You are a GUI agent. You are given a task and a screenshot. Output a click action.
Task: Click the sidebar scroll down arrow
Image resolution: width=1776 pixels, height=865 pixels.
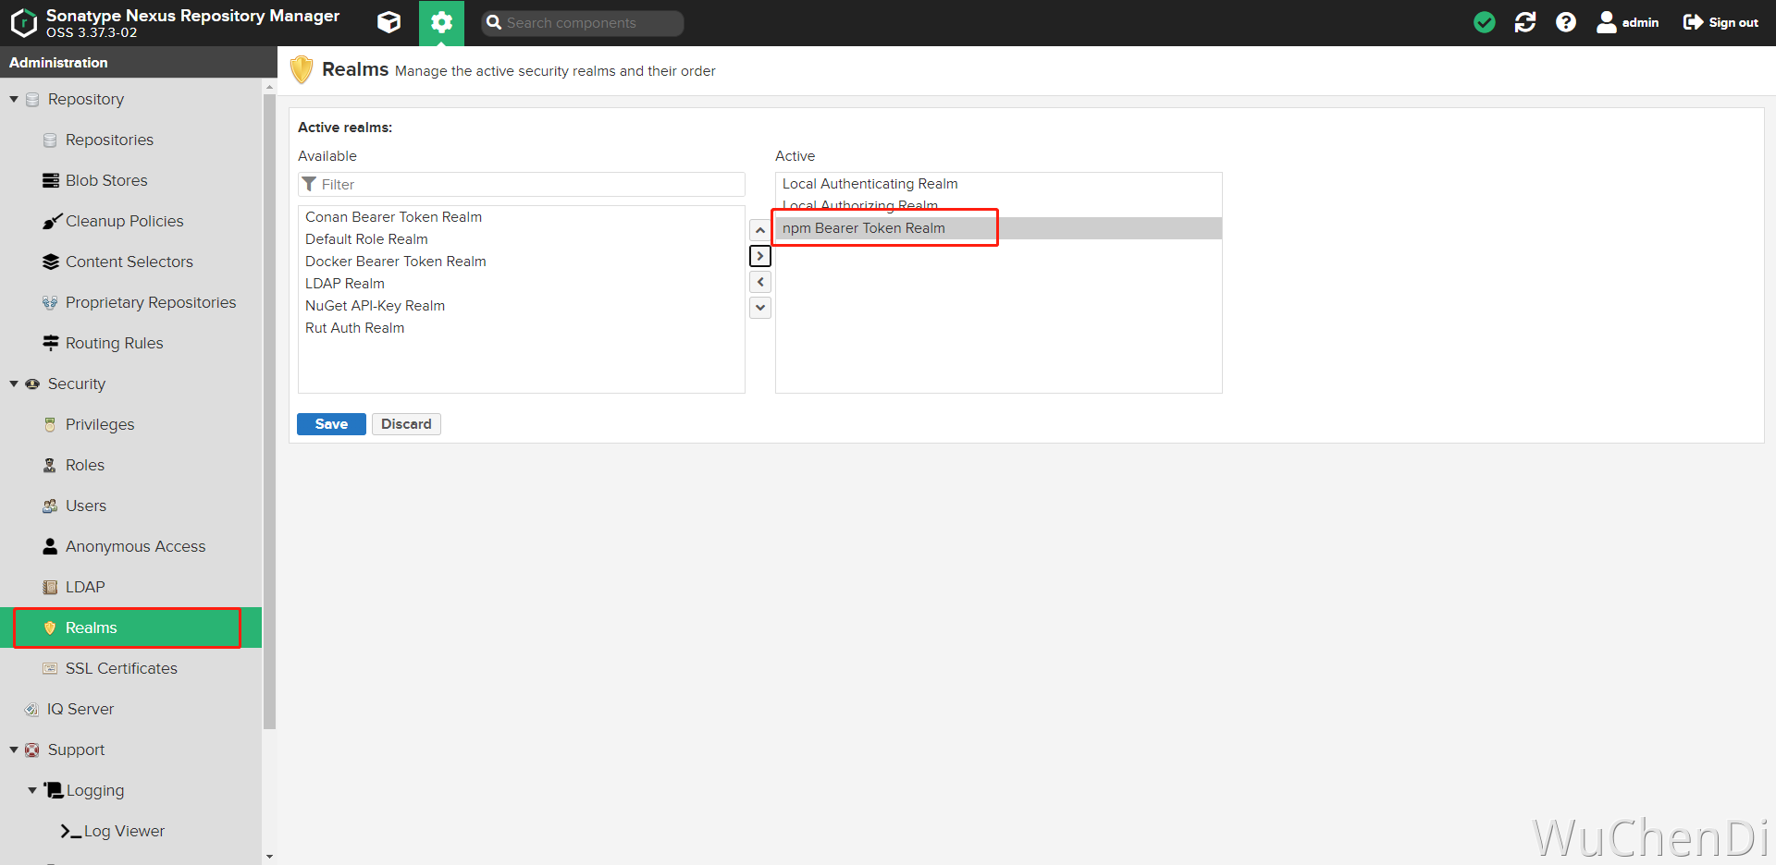[x=269, y=857]
